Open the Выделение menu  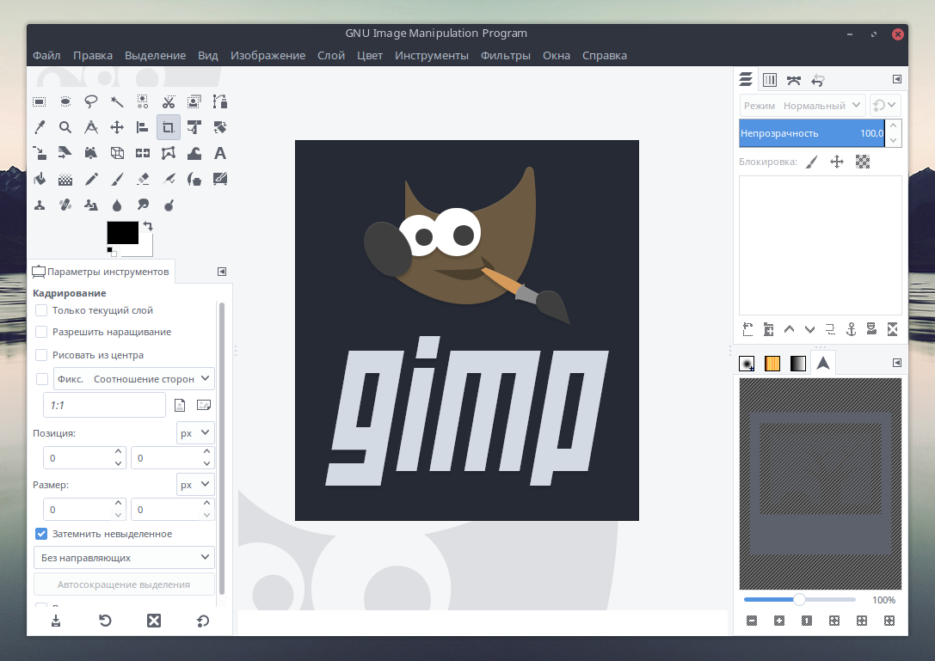155,55
